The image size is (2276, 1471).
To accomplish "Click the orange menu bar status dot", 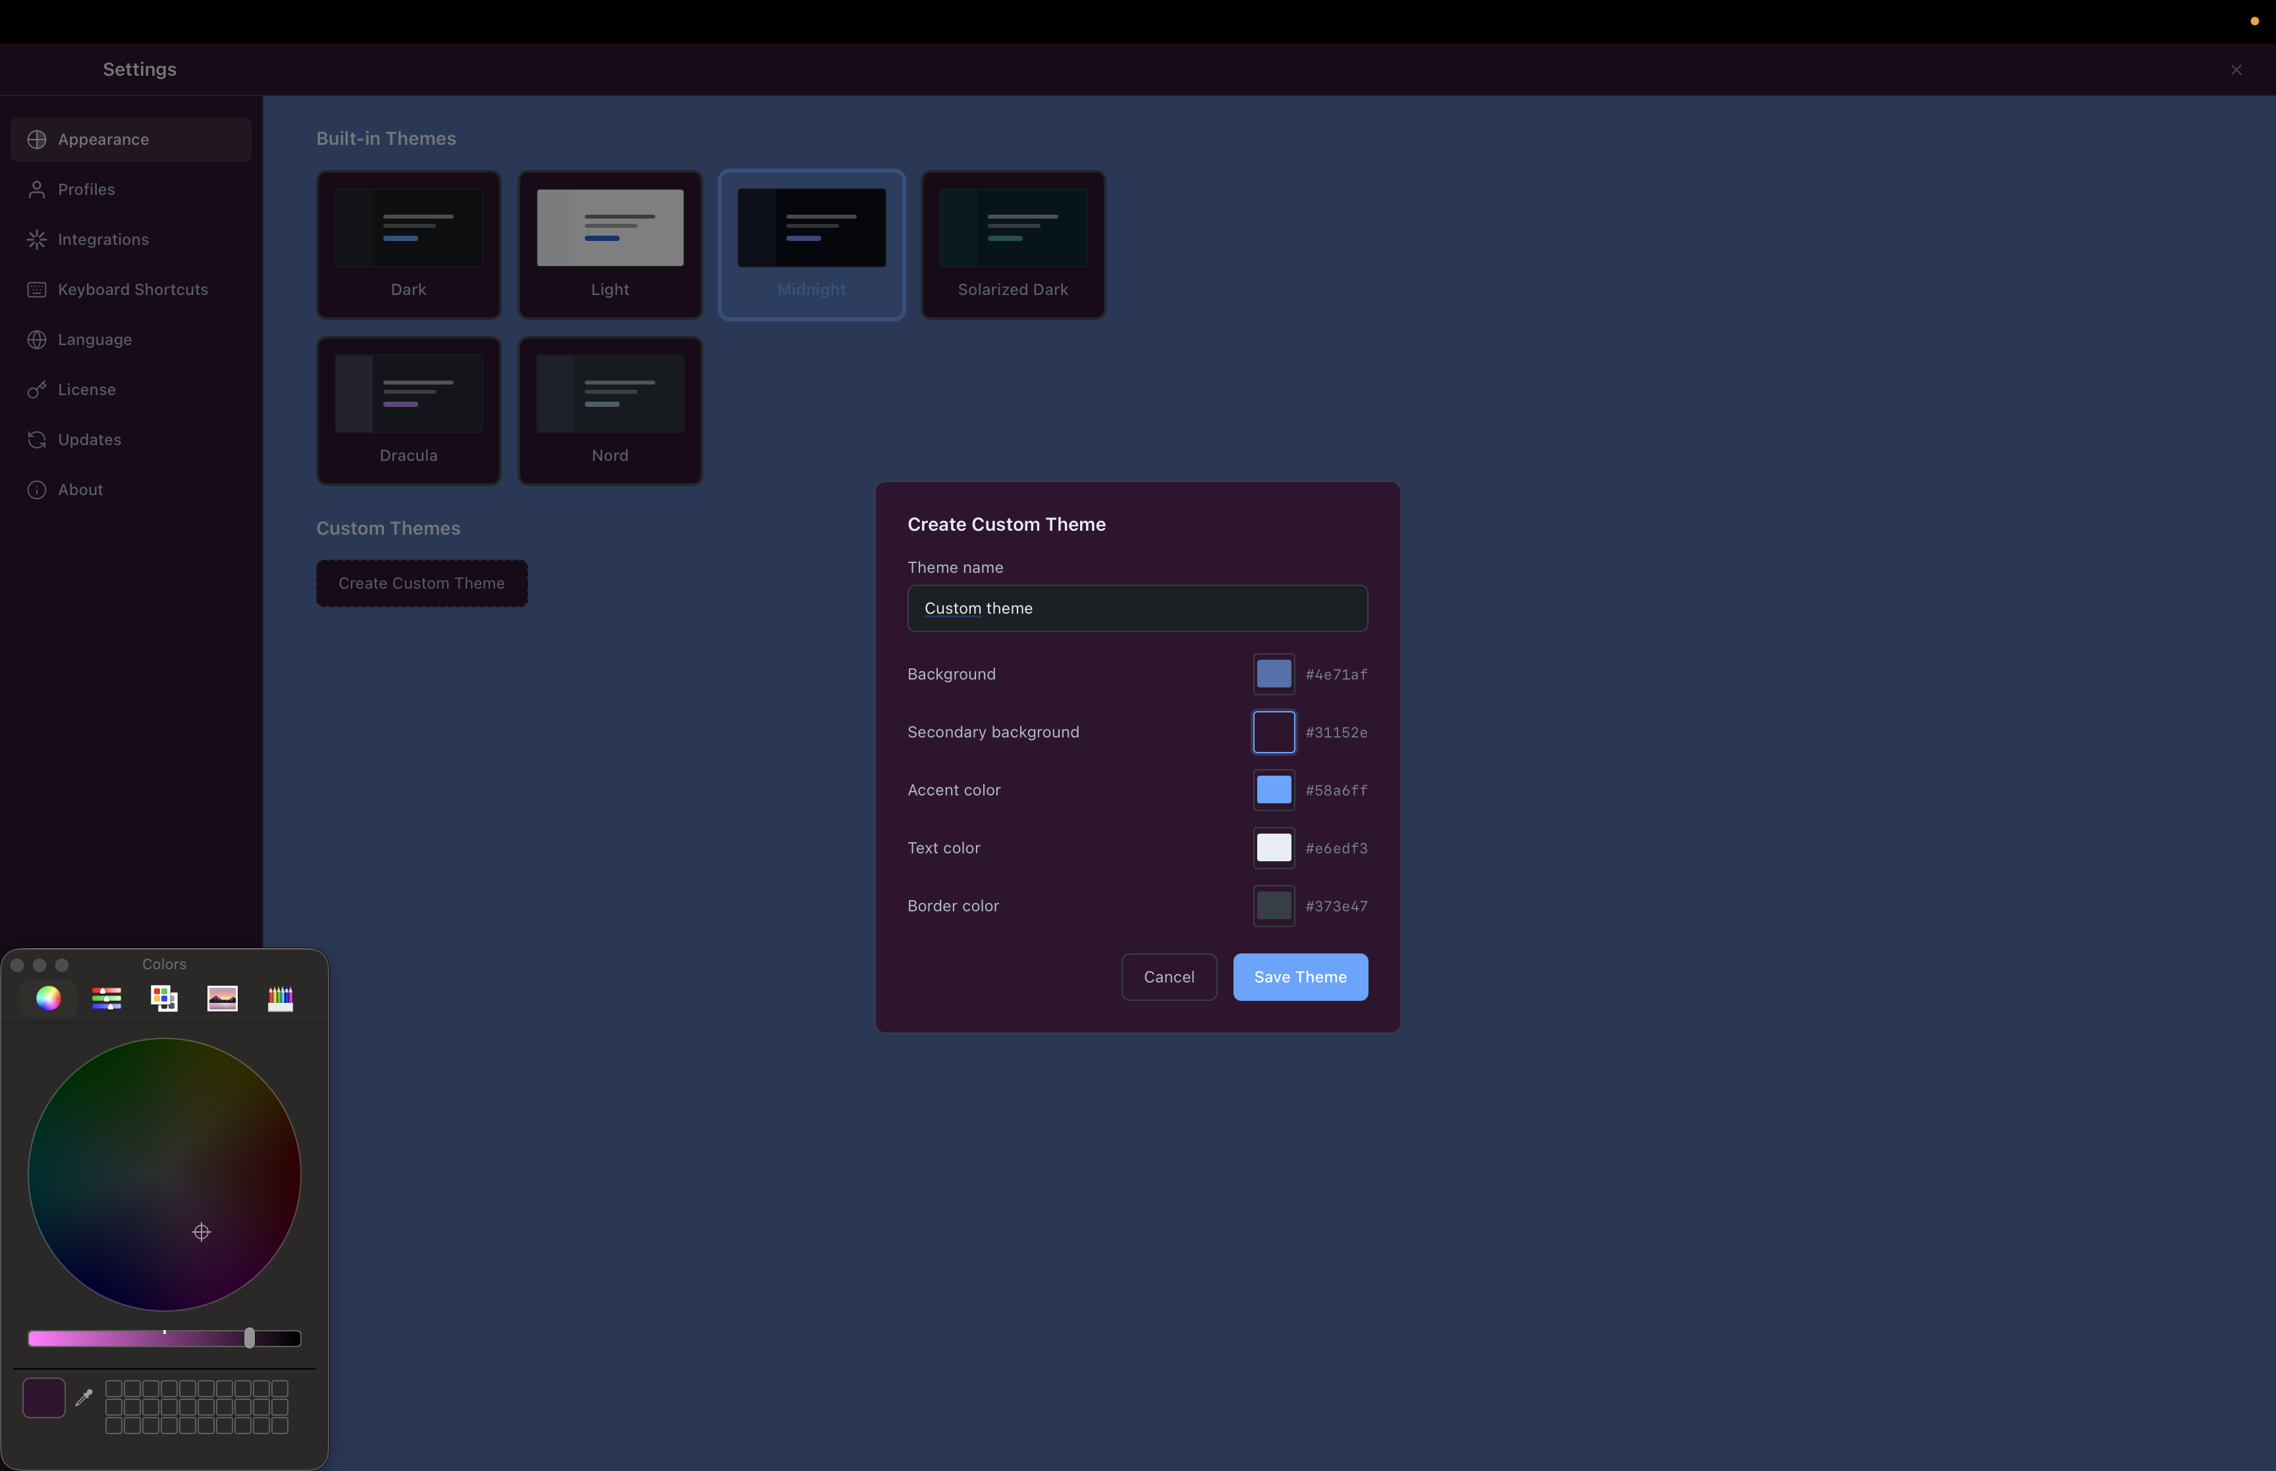I will [2255, 21].
